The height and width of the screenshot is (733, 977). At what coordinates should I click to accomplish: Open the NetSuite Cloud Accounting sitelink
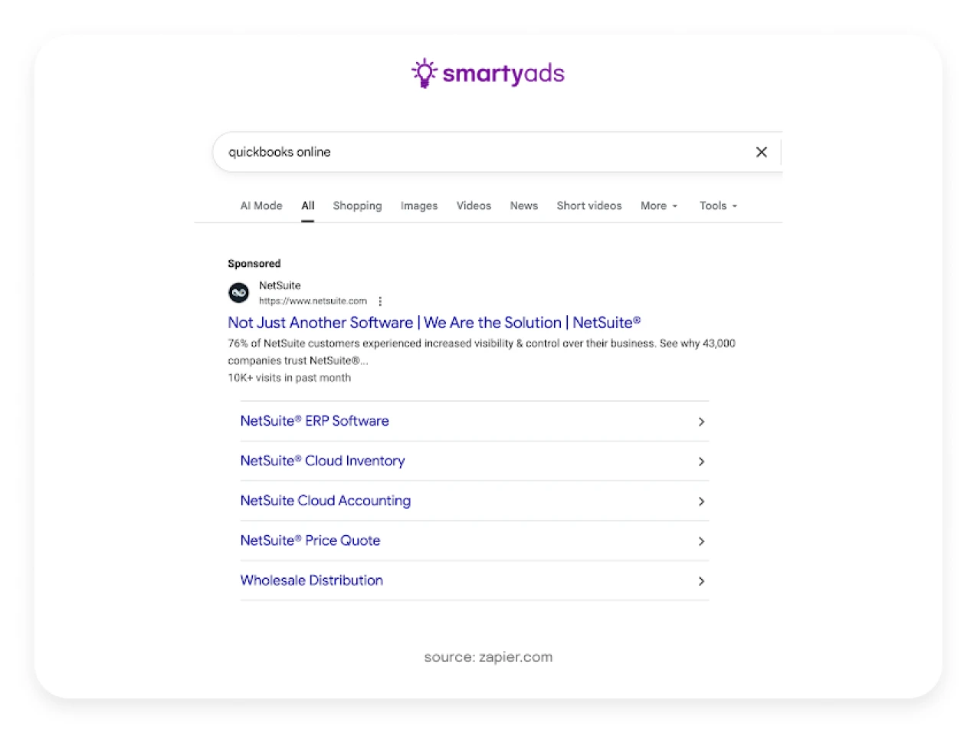325,501
